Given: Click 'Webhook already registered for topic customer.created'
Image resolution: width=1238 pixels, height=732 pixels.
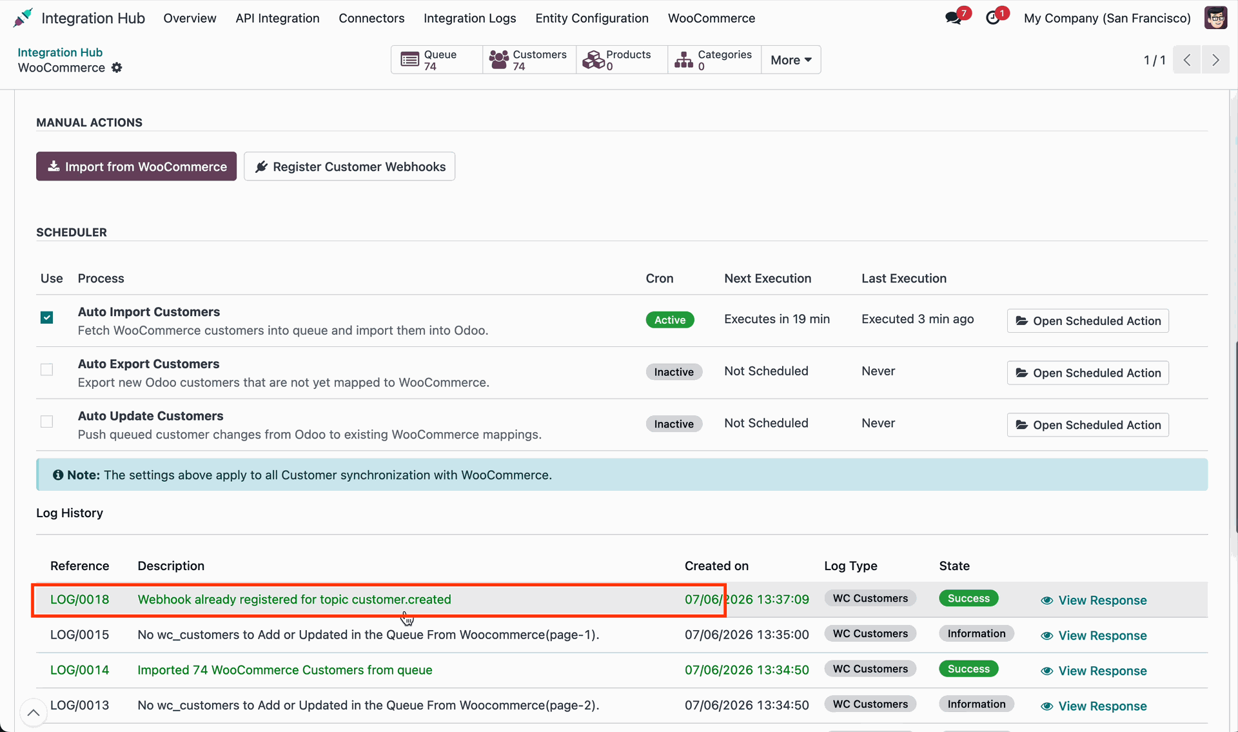Looking at the screenshot, I should pyautogui.click(x=294, y=600).
